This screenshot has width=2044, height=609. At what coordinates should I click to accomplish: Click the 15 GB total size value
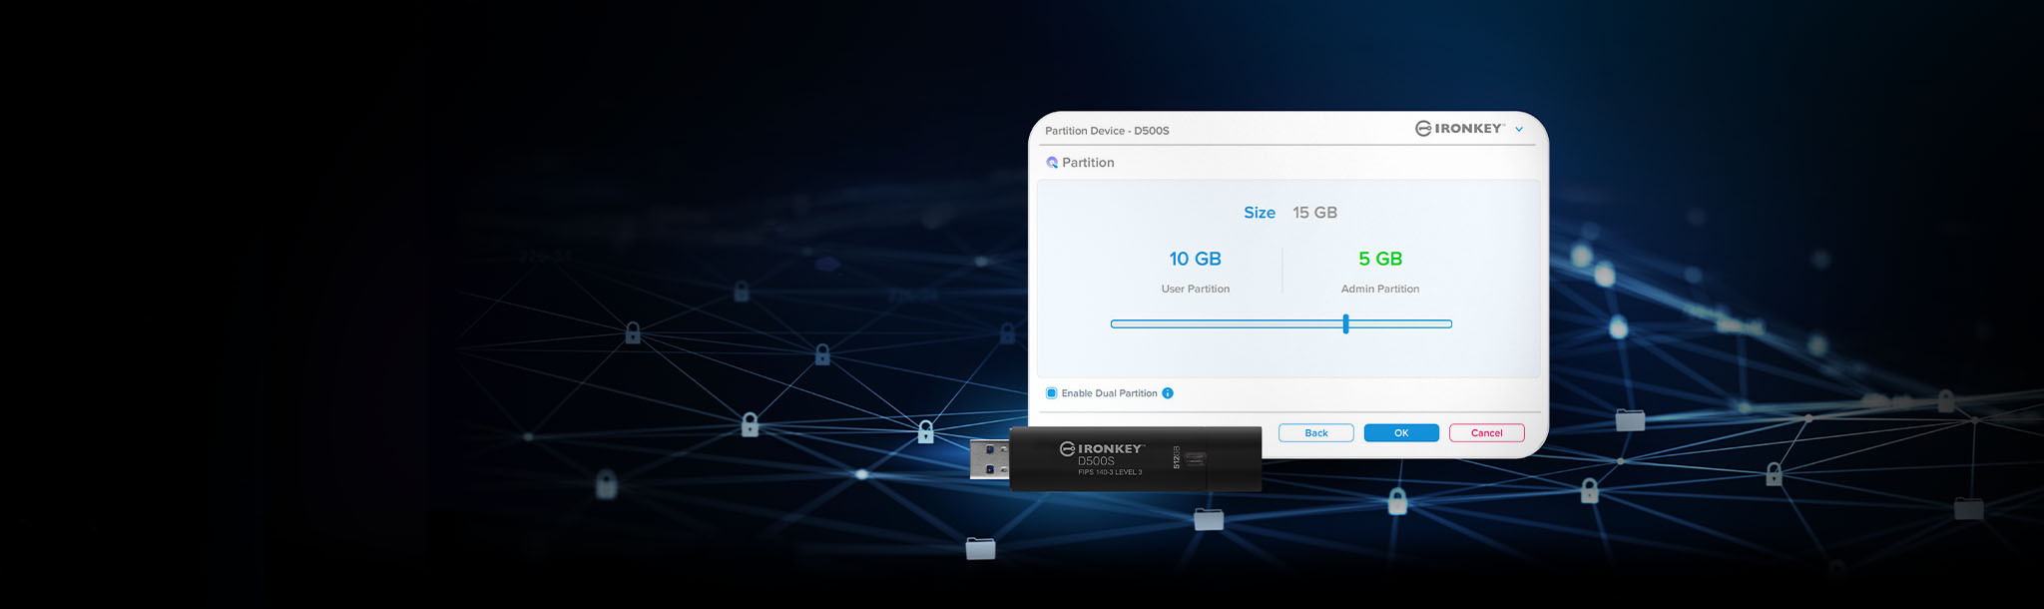(1314, 213)
